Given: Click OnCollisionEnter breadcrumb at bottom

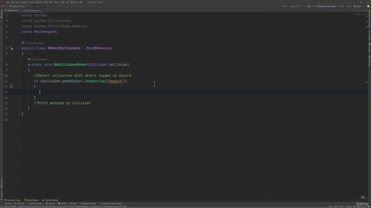Looking at the screenshot, I should (50, 200).
